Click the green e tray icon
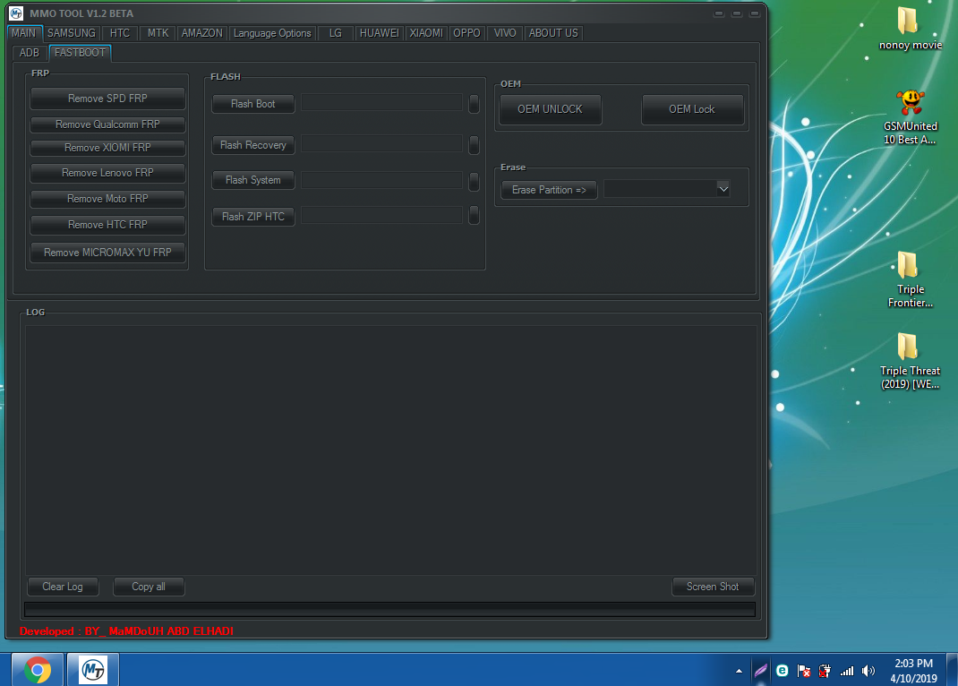The image size is (958, 686). [x=782, y=671]
